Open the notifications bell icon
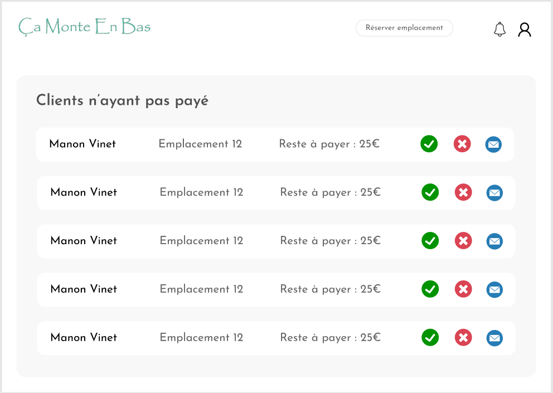This screenshot has height=393, width=553. click(x=499, y=29)
